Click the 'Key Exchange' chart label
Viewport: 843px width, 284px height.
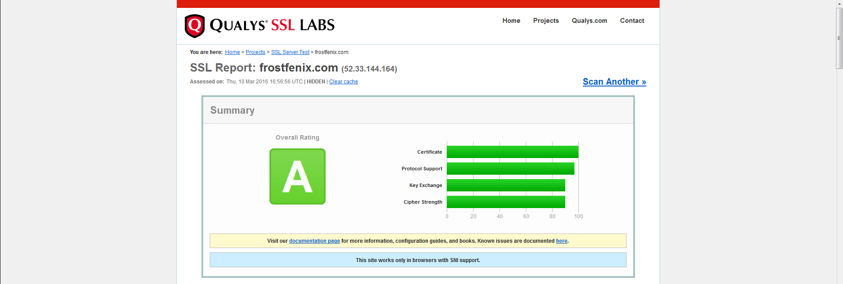pyautogui.click(x=426, y=185)
